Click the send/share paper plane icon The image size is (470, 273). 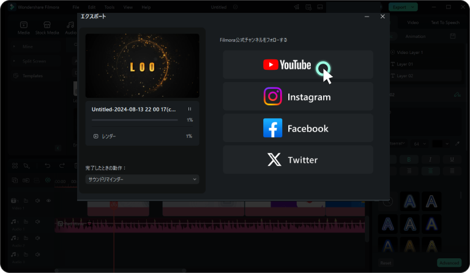[296, 7]
